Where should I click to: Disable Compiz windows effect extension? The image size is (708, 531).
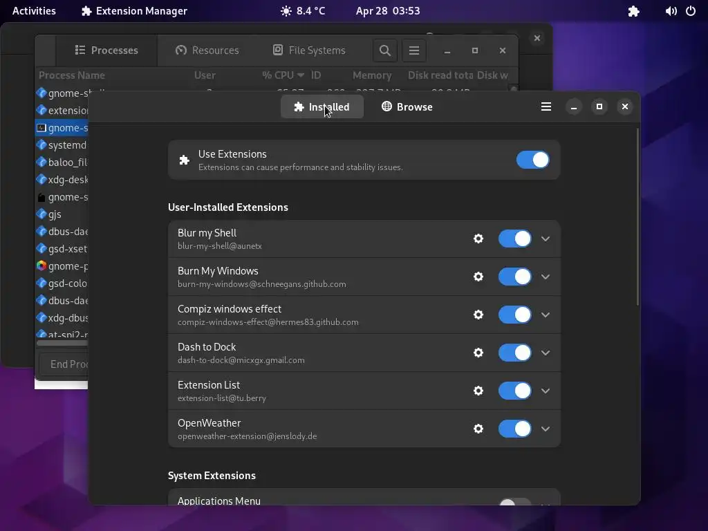pyautogui.click(x=514, y=315)
